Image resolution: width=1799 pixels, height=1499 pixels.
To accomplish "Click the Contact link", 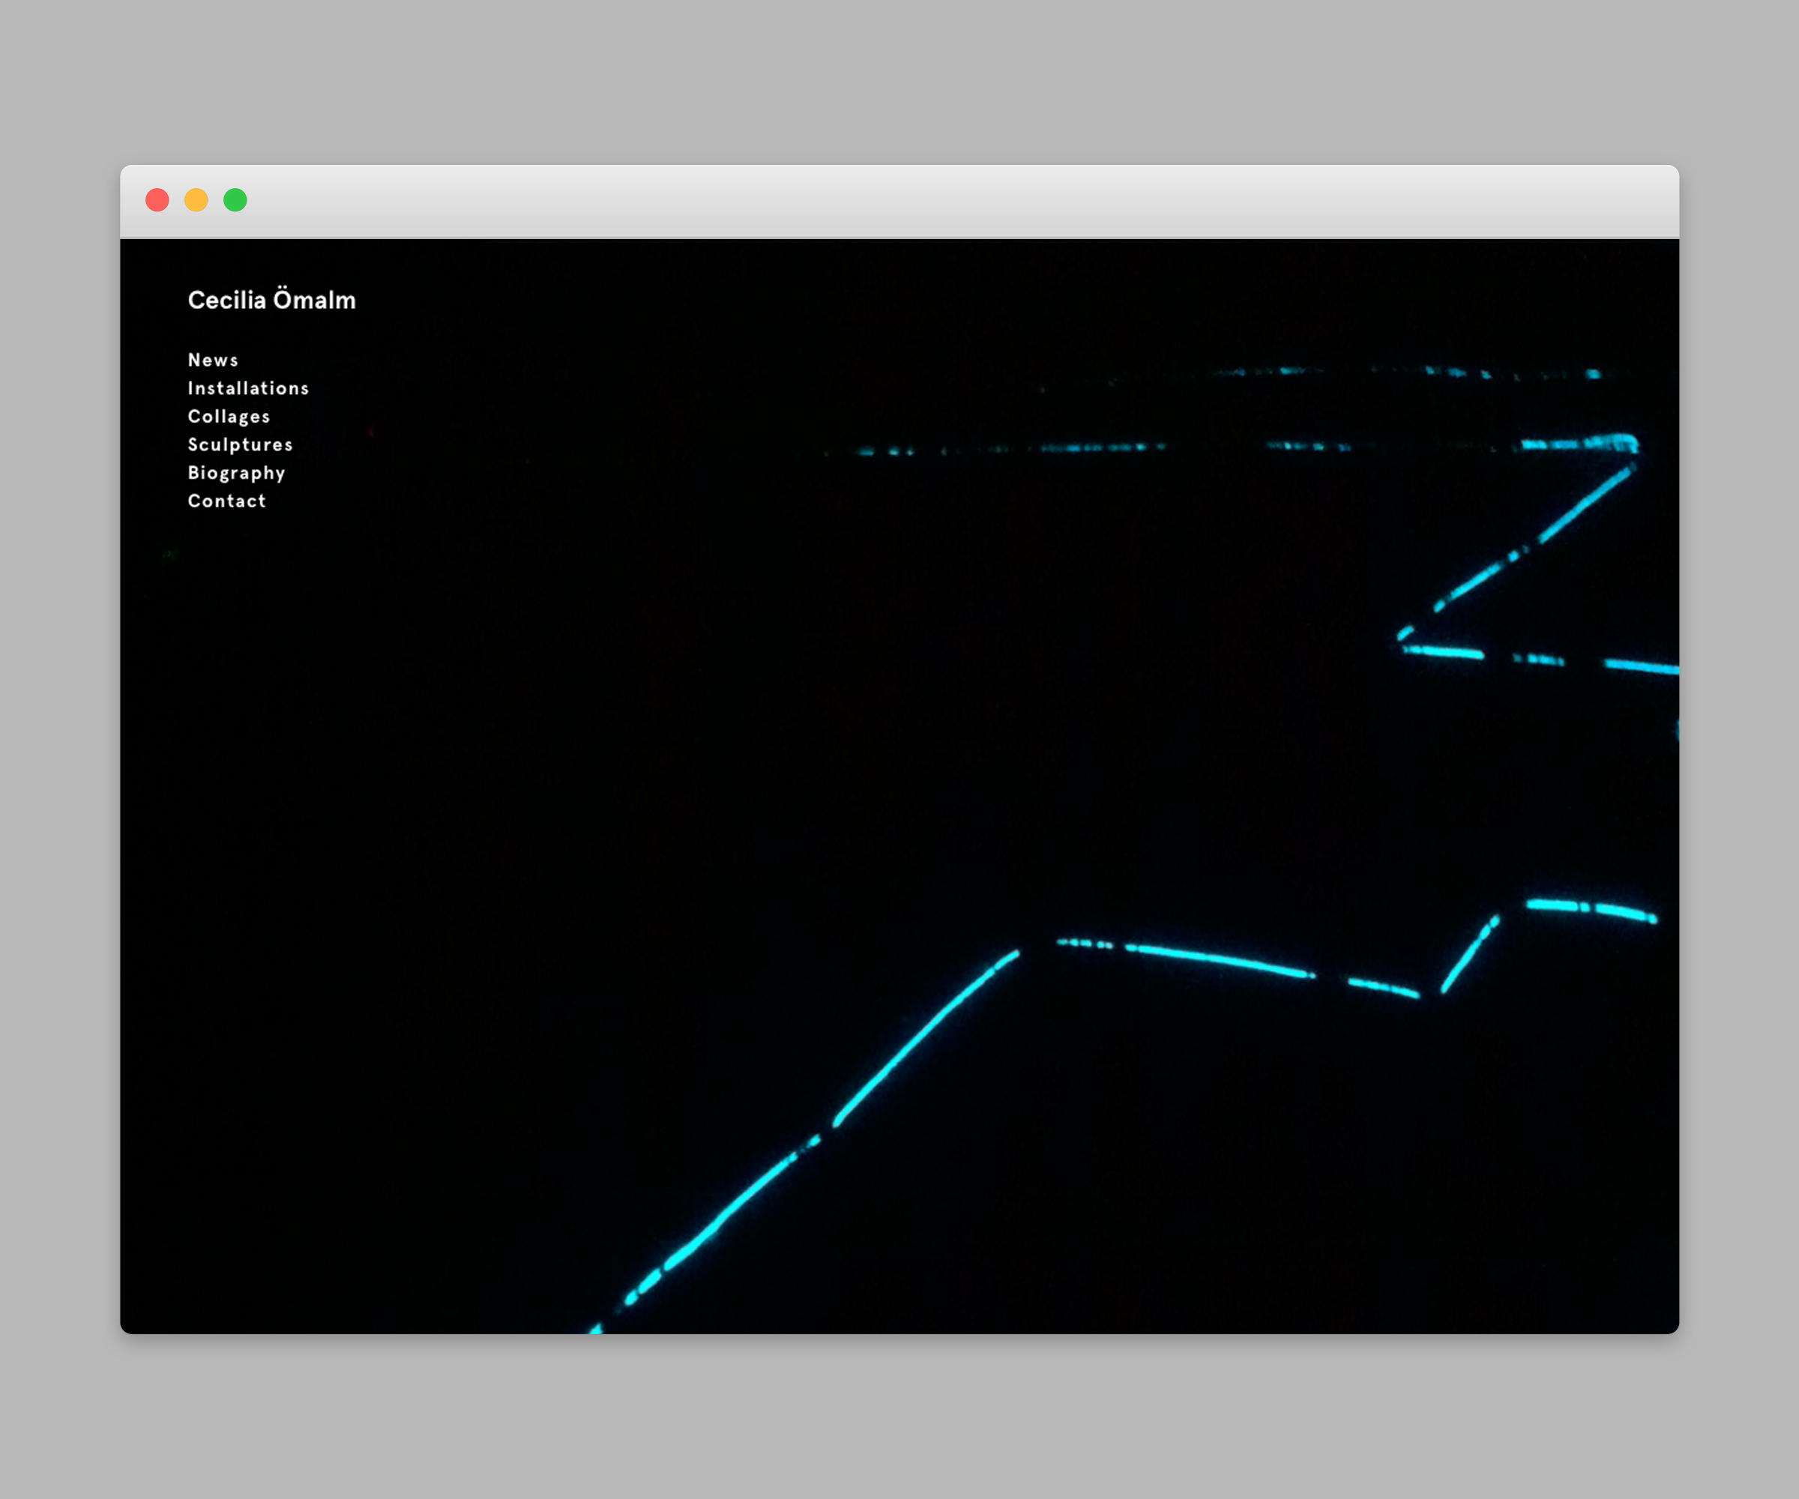I will (x=227, y=501).
